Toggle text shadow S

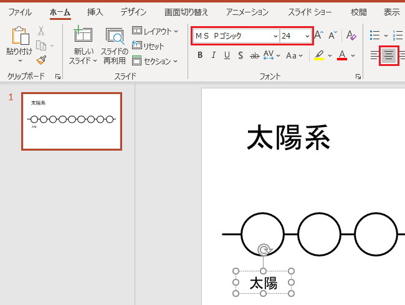[241, 55]
